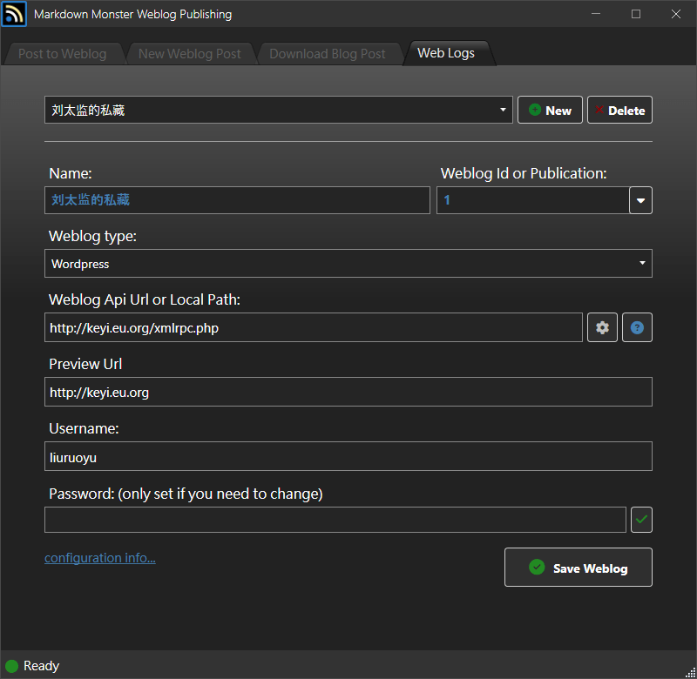Focus the Username field containing liuruoyu
Image resolution: width=697 pixels, height=679 pixels.
[348, 456]
